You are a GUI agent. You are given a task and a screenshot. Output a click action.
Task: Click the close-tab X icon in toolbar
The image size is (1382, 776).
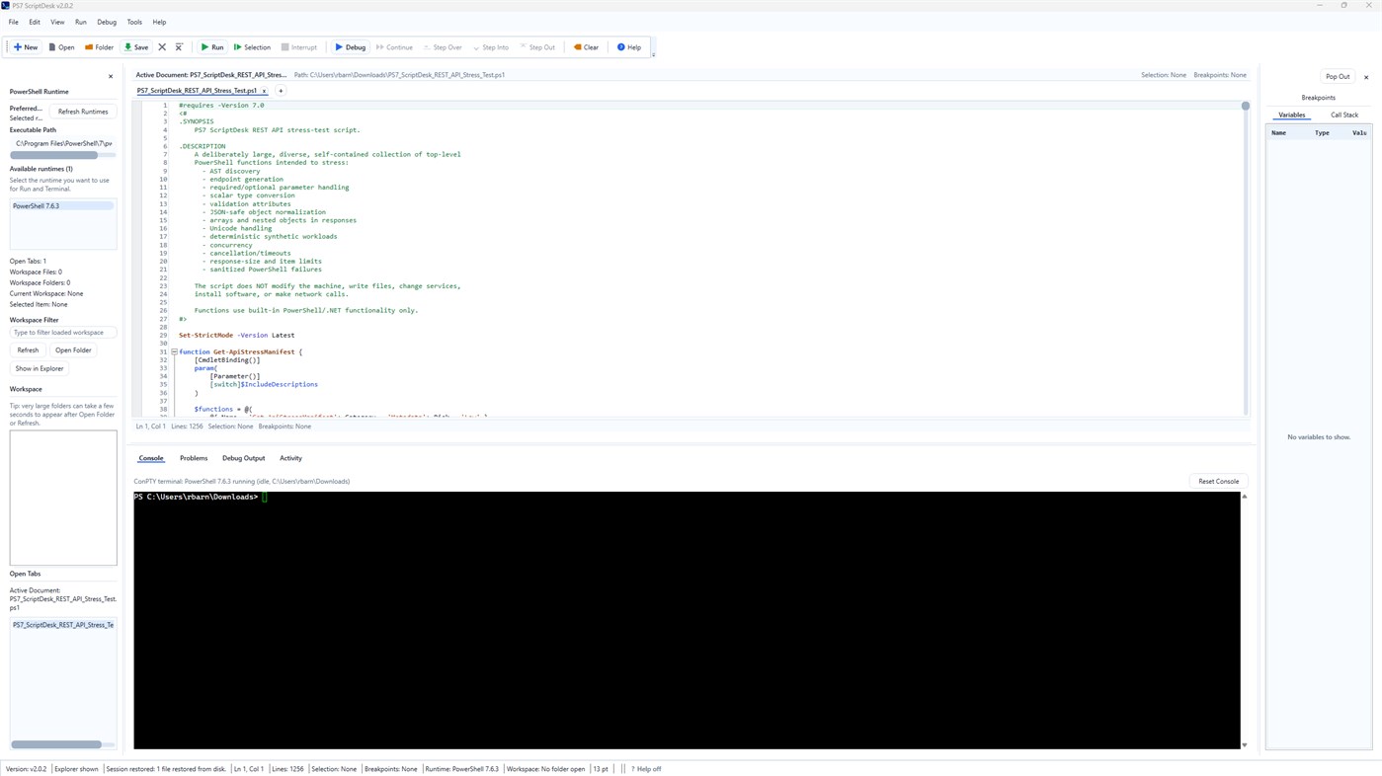[x=162, y=47]
